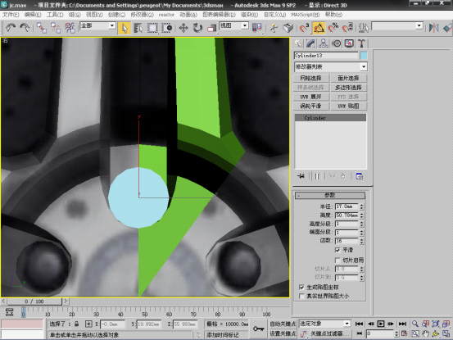Click the UVW 贴图 modifier button
The image size is (453, 340).
coord(348,106)
